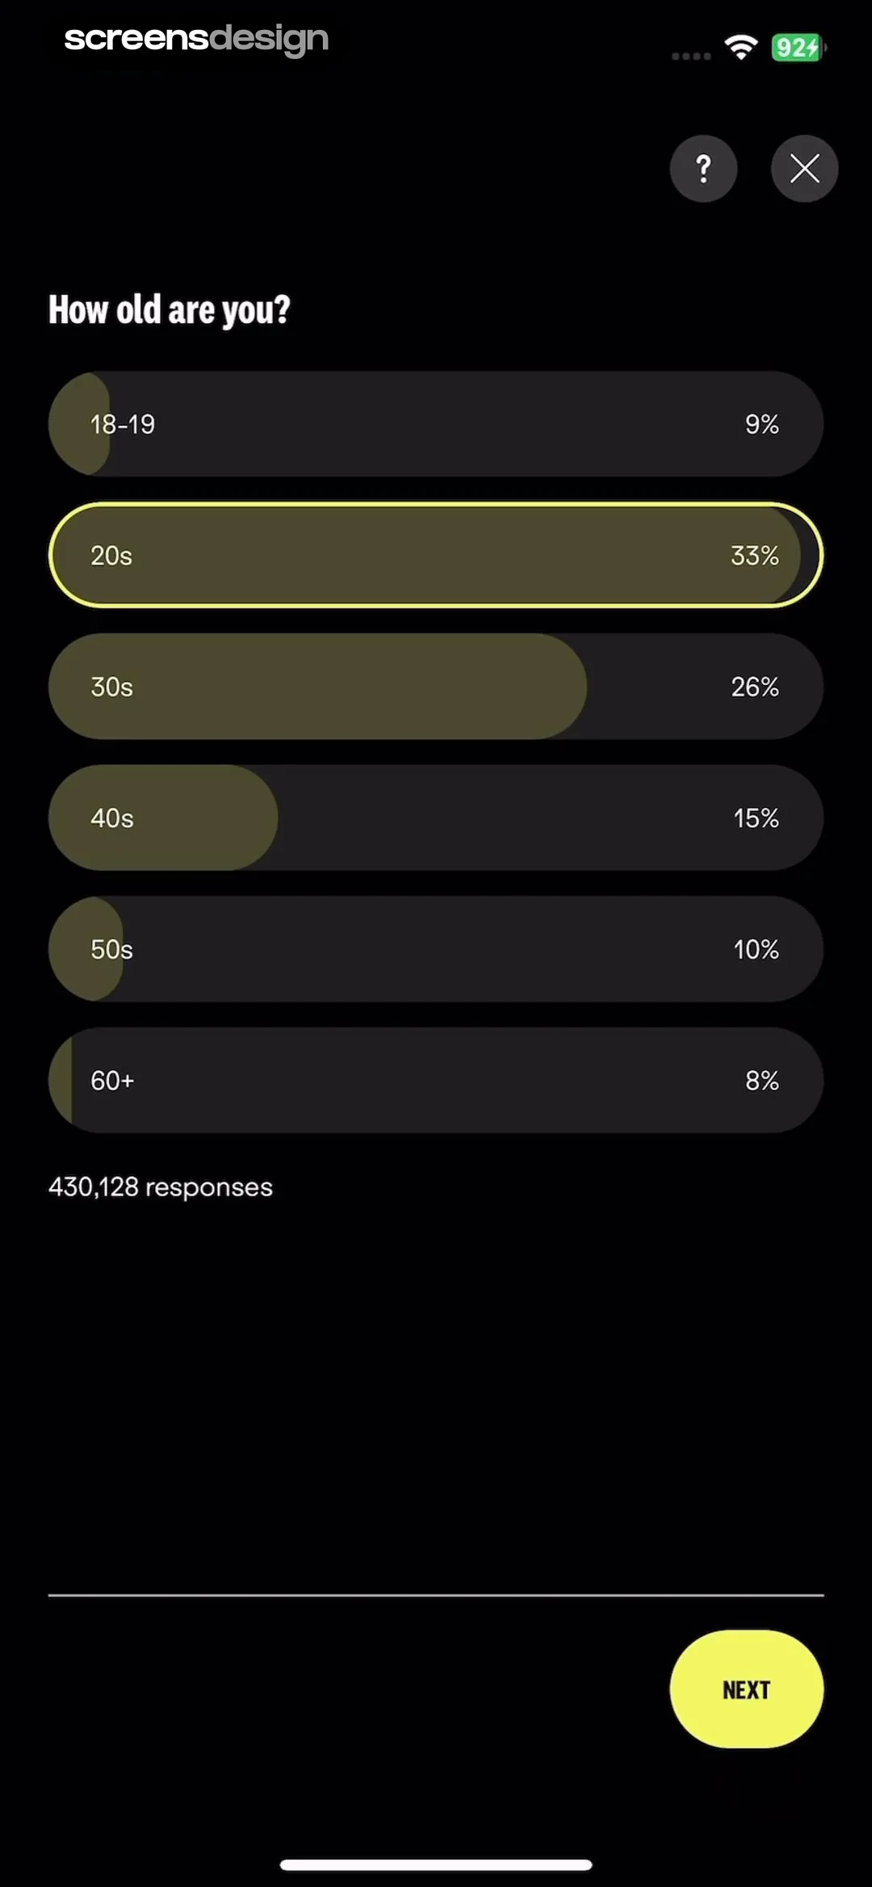Tap the home indicator bar
This screenshot has width=872, height=1887.
click(x=436, y=1864)
